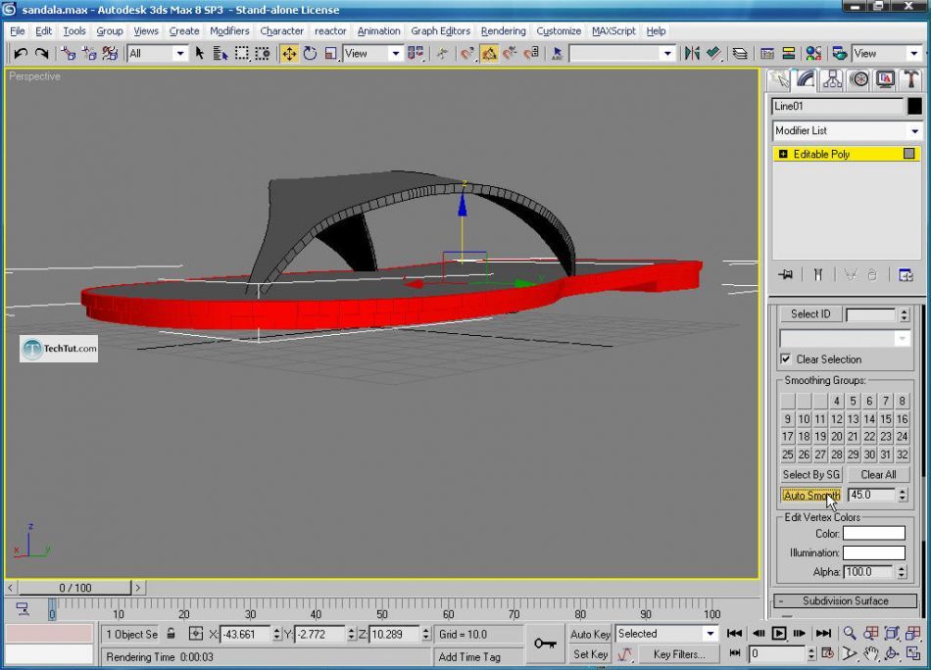Open Select by Name list icon
The width and height of the screenshot is (931, 670).
tap(220, 54)
